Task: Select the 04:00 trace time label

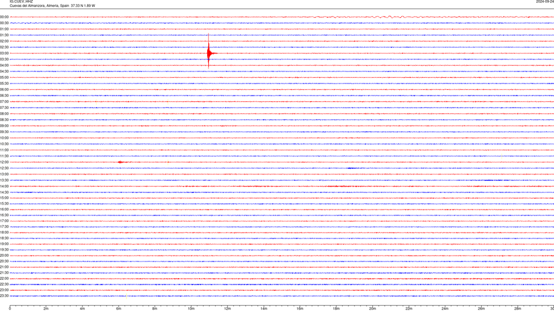Action: coord(4,65)
